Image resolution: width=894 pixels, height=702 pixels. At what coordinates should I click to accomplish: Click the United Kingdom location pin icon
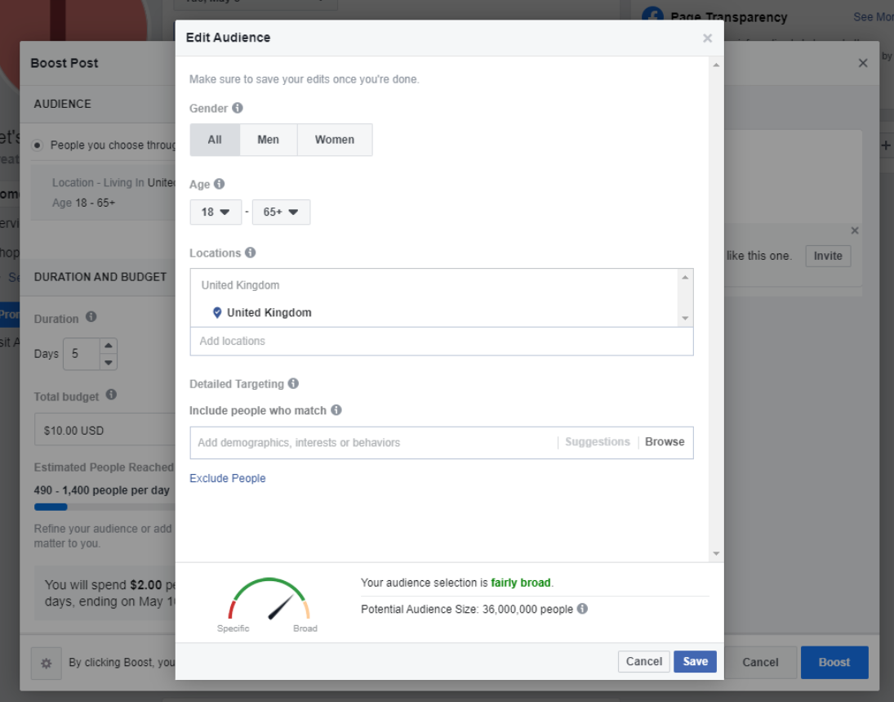coord(217,312)
